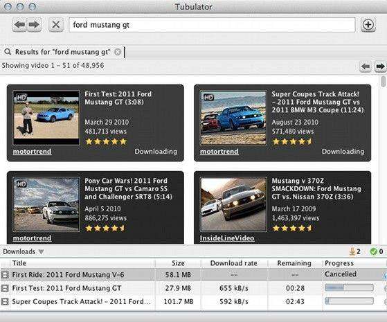Click HD badge on Pony Car Wars thumbnail
The width and height of the screenshot is (387, 322).
point(21,184)
